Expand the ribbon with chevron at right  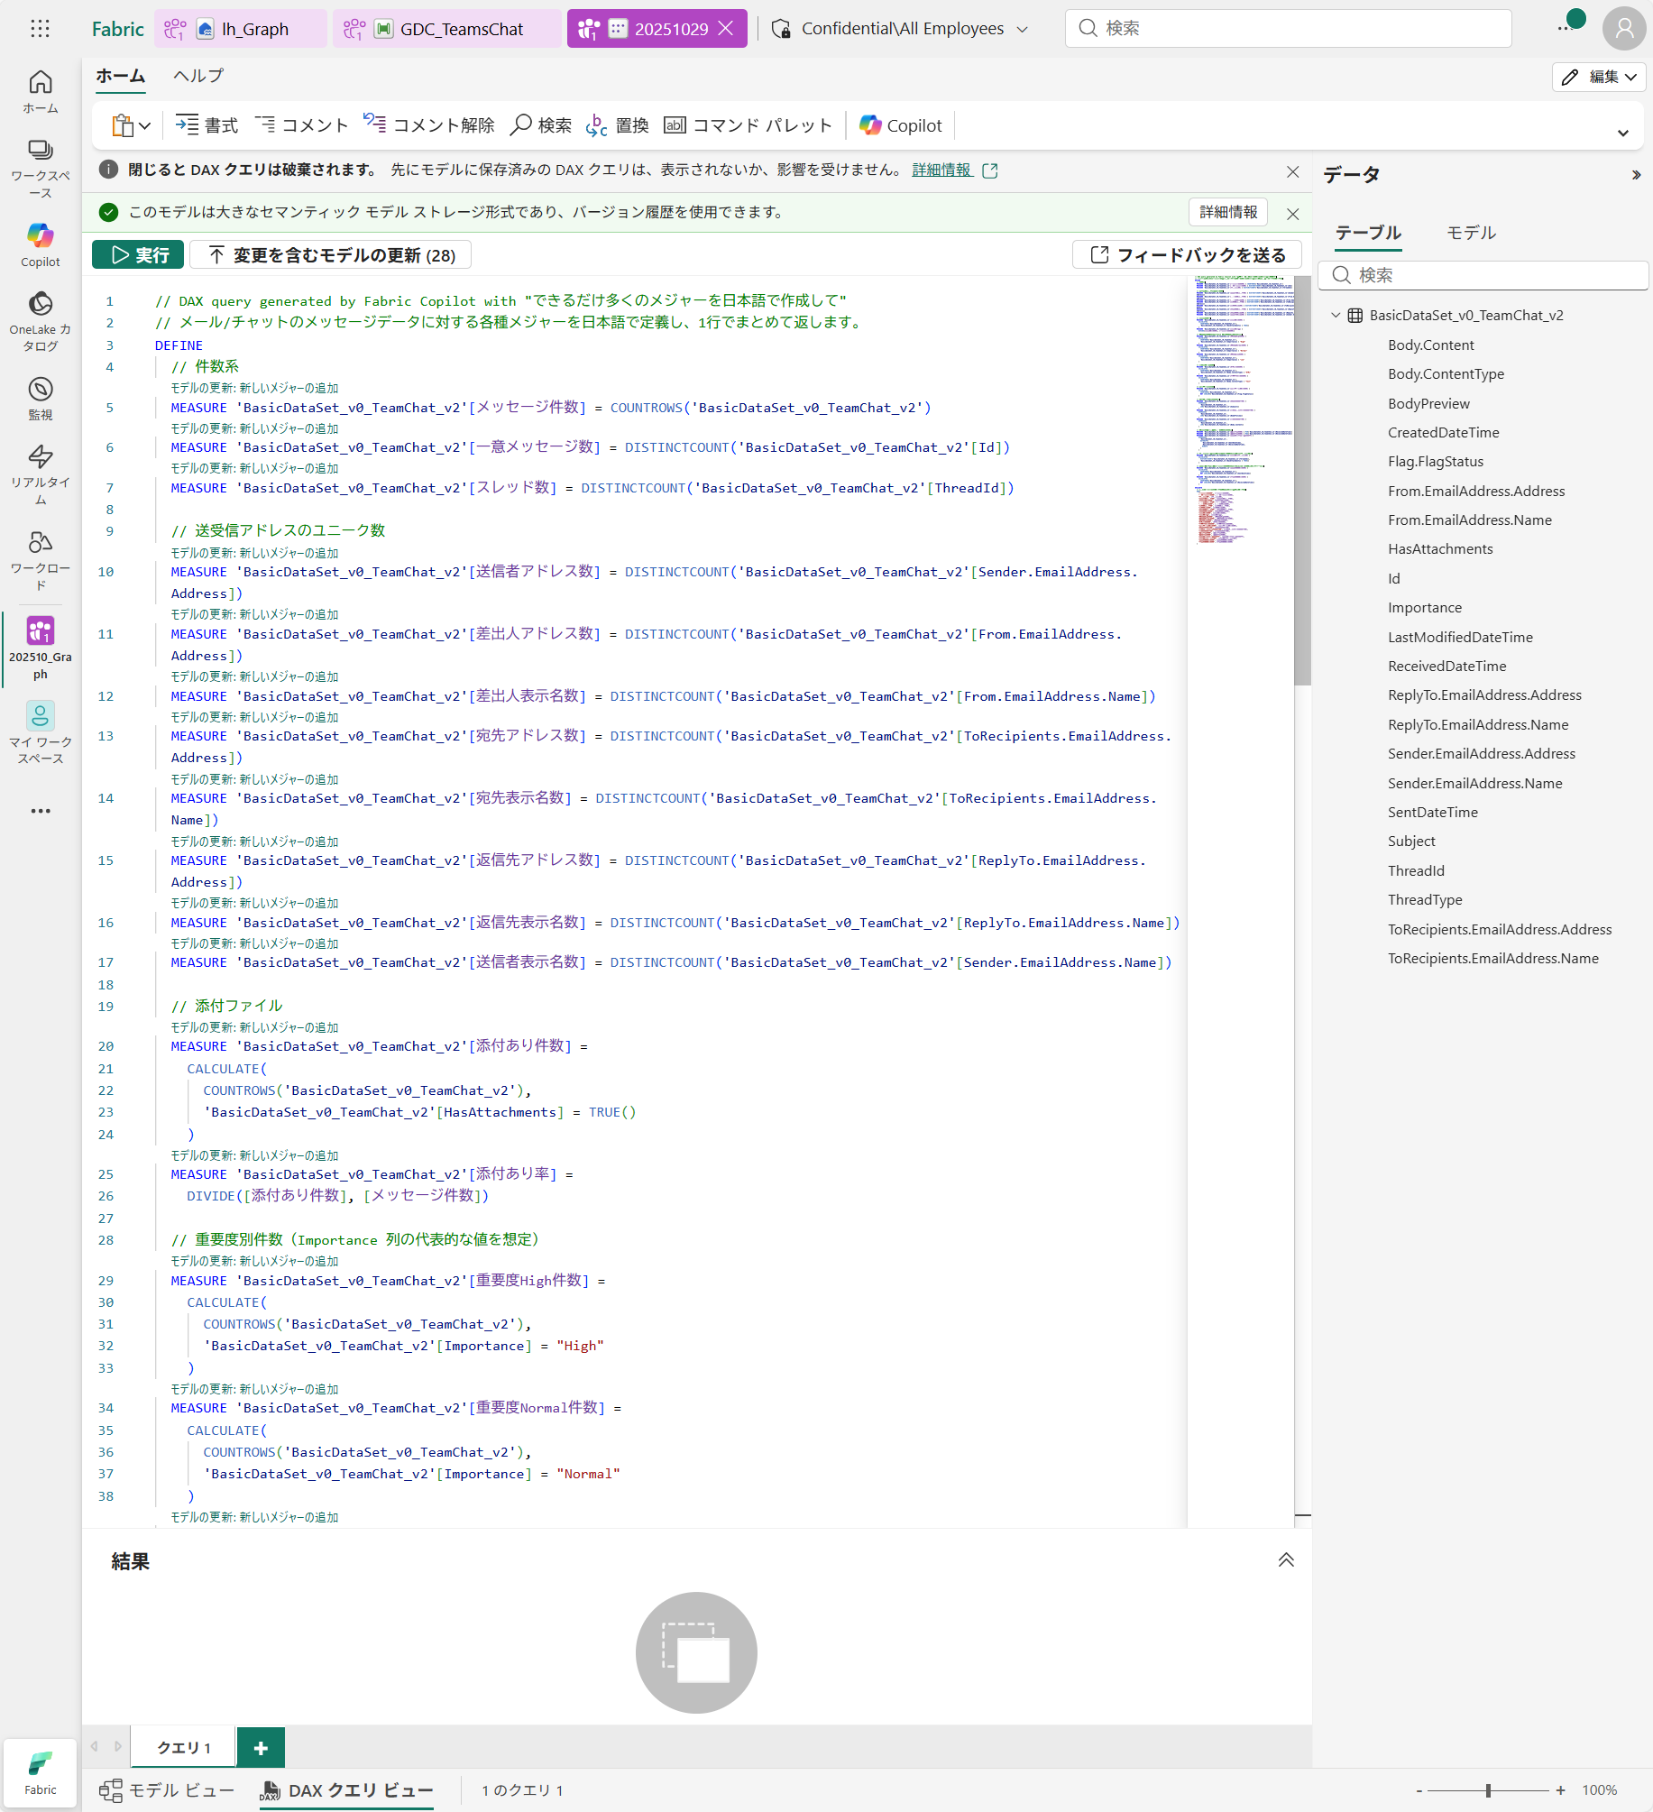pos(1623,133)
